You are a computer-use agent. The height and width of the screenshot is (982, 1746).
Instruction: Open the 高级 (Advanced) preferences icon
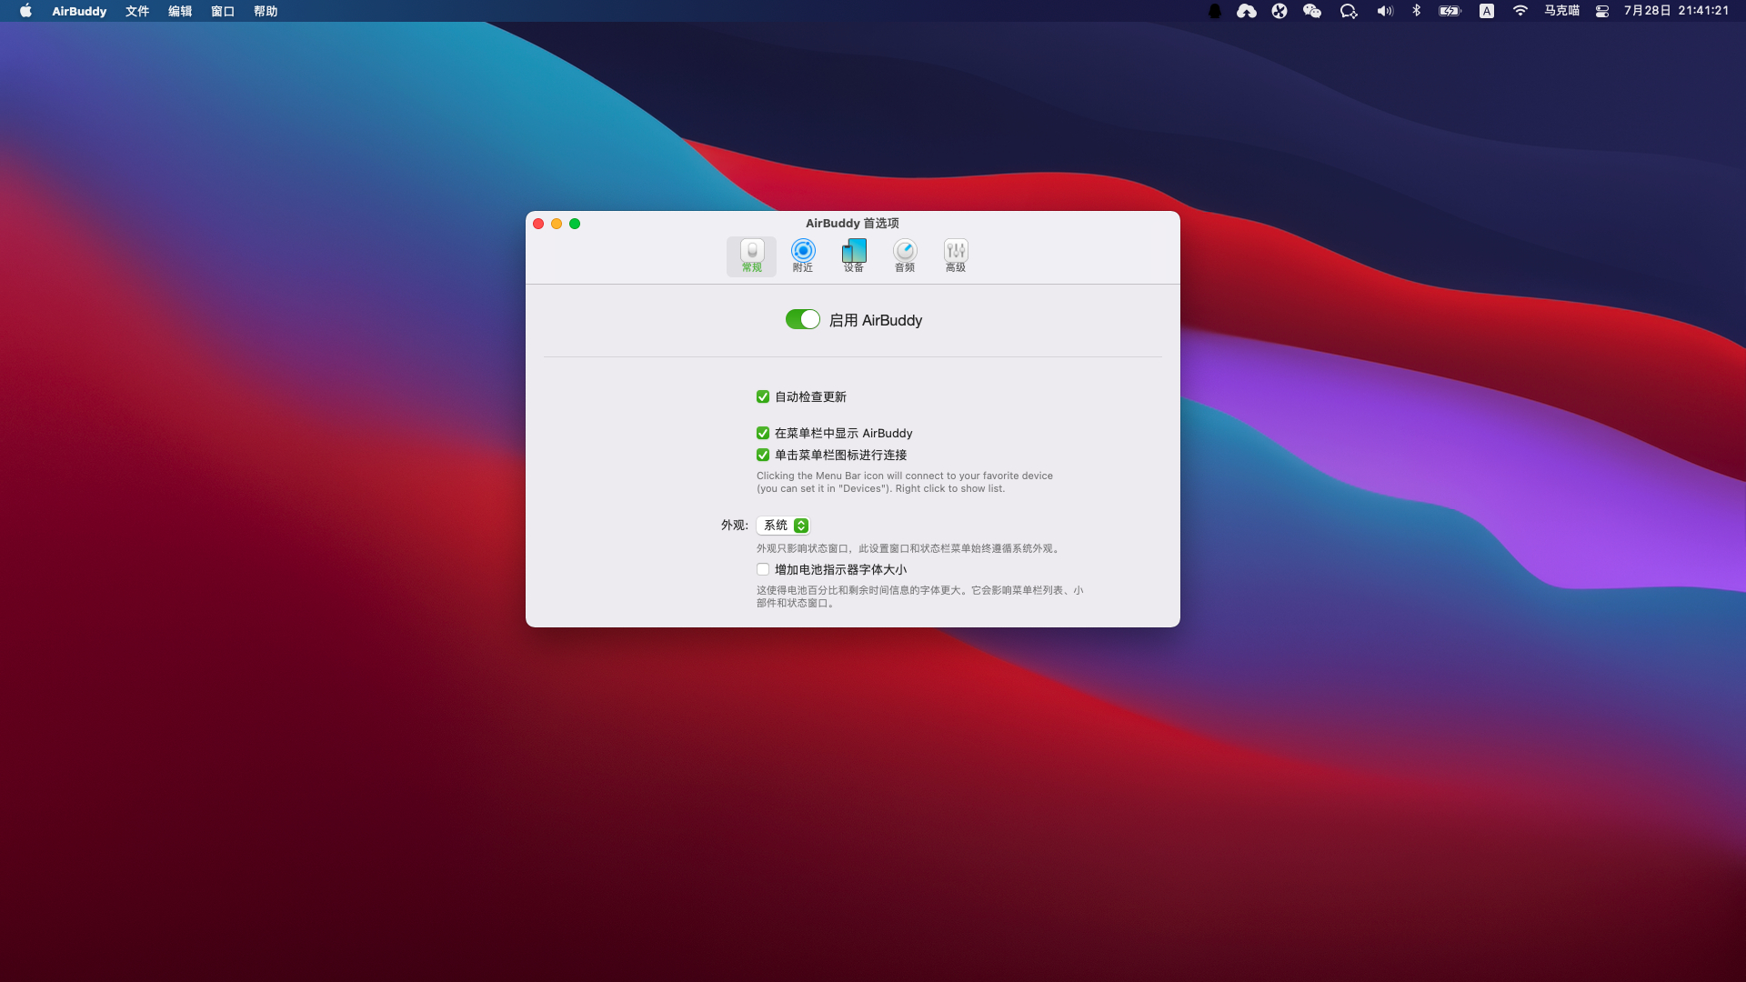click(955, 255)
